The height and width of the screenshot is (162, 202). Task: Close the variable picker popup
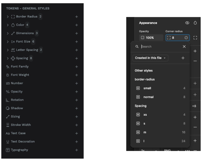[x=184, y=47]
